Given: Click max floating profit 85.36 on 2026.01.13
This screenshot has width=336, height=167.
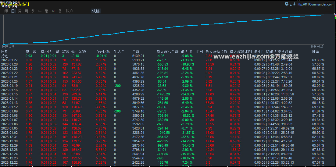Looking at the screenshot, I should (209, 103).
